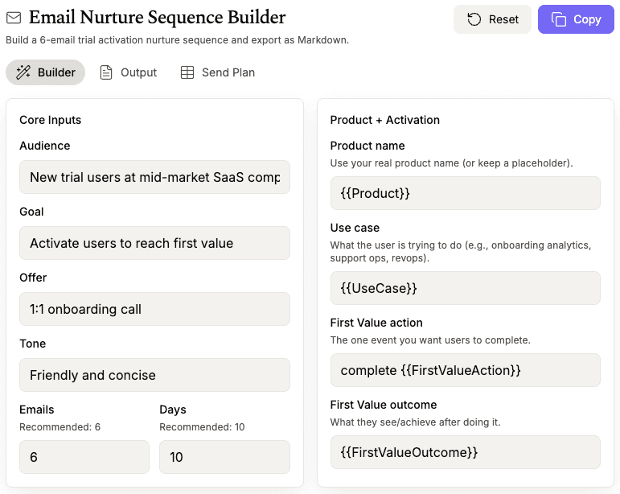Click the Days number field

224,457
